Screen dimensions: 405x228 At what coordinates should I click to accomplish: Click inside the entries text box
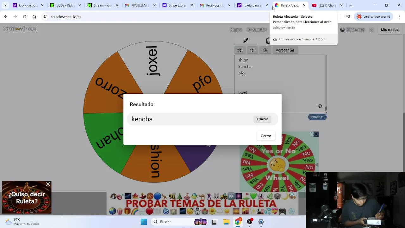coord(280,83)
